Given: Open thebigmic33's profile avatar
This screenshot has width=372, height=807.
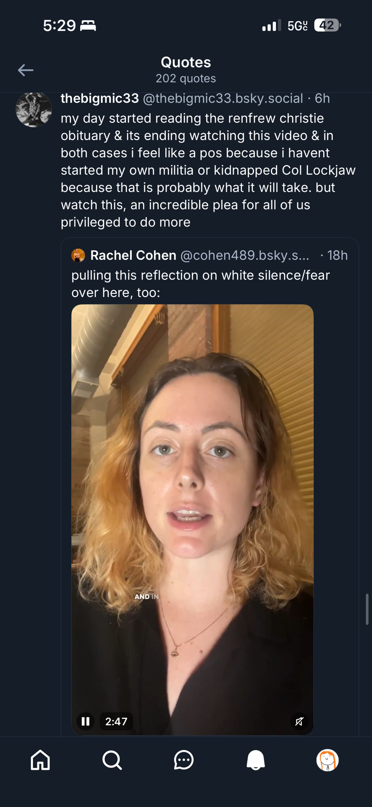Looking at the screenshot, I should 33,109.
